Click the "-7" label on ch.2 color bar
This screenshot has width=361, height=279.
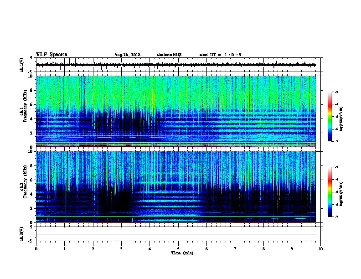coord(336,217)
